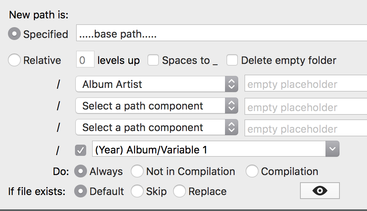The height and width of the screenshot is (211, 367).
Task: Click the levels up number field
Action: click(85, 60)
